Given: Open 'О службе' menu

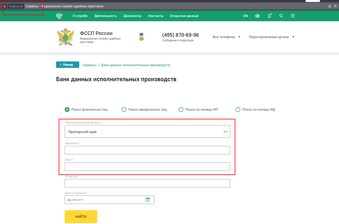Looking at the screenshot, I should [x=80, y=16].
